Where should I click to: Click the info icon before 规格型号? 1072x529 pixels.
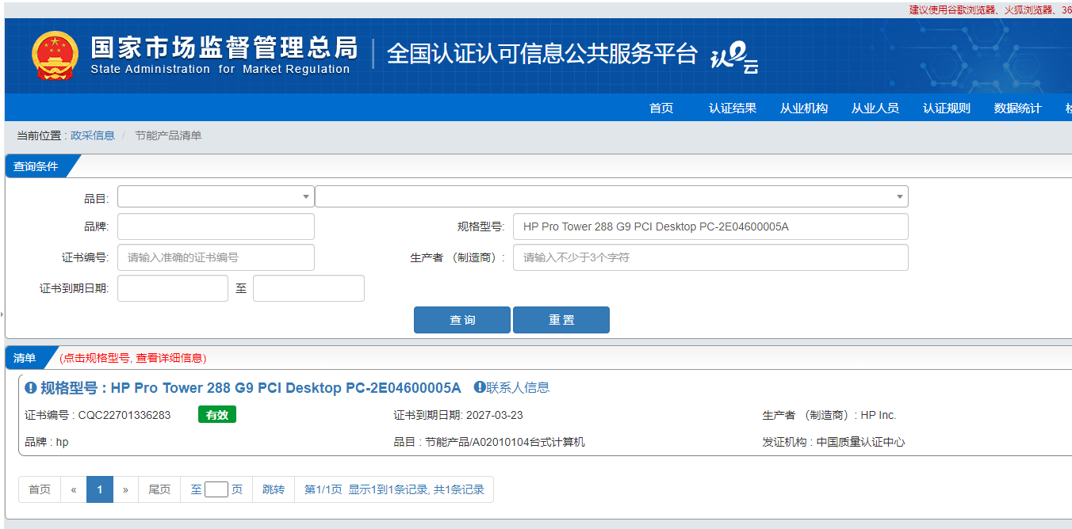(x=31, y=388)
